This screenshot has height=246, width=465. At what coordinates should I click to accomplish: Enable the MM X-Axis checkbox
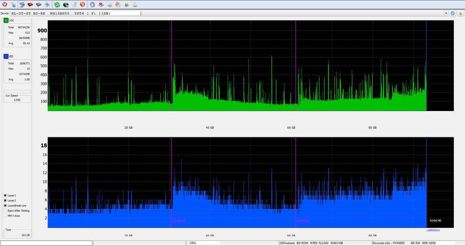click(5, 216)
